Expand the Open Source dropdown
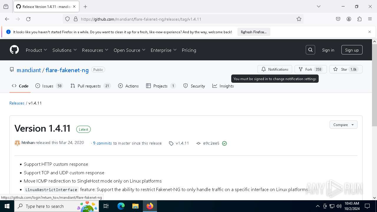377x212 pixels. [x=130, y=50]
